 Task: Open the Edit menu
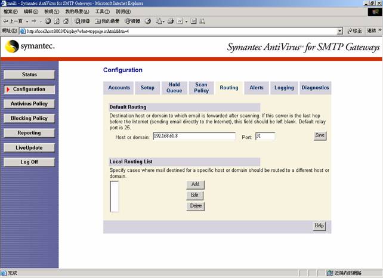[x=31, y=11]
